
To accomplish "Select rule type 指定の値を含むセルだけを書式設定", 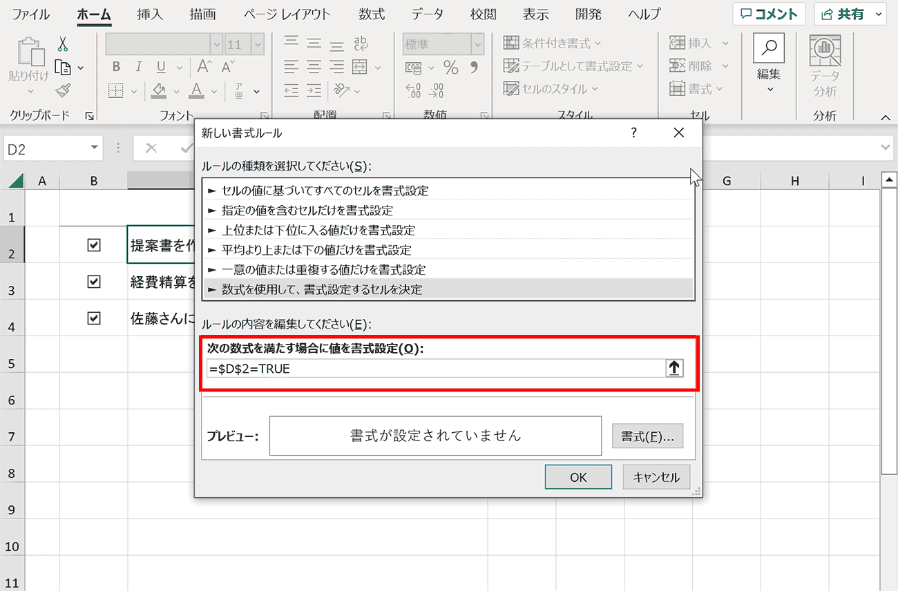I will (448, 210).
